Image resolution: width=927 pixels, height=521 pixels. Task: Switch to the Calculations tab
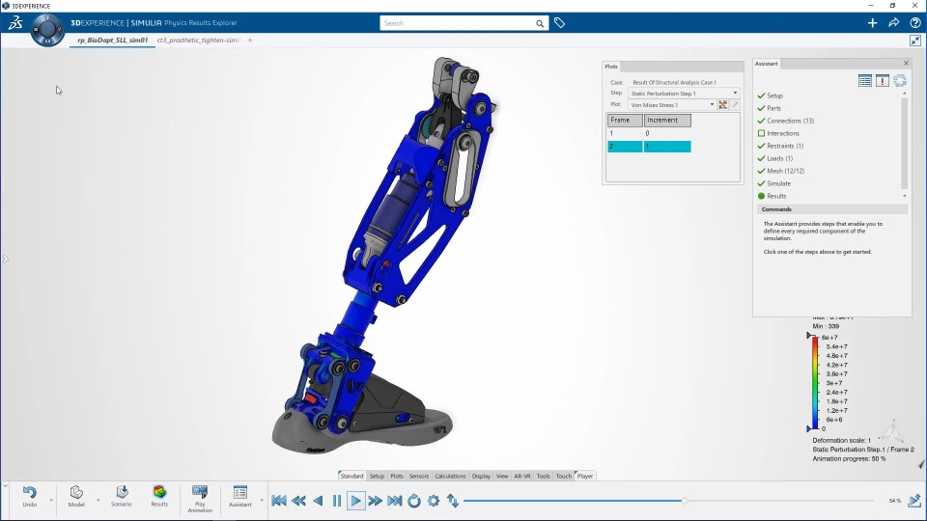click(x=450, y=476)
